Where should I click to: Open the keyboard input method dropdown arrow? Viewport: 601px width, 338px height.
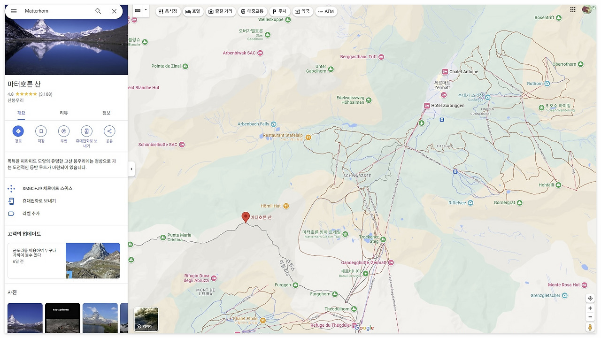(146, 10)
